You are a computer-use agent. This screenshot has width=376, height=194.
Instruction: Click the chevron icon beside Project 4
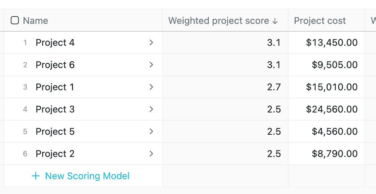pyautogui.click(x=151, y=42)
